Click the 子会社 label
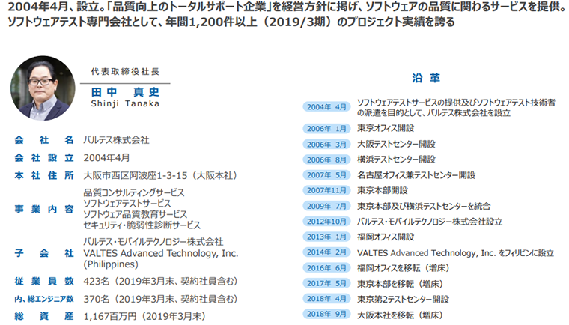Viewport: 569px width, 325px height. [x=44, y=253]
